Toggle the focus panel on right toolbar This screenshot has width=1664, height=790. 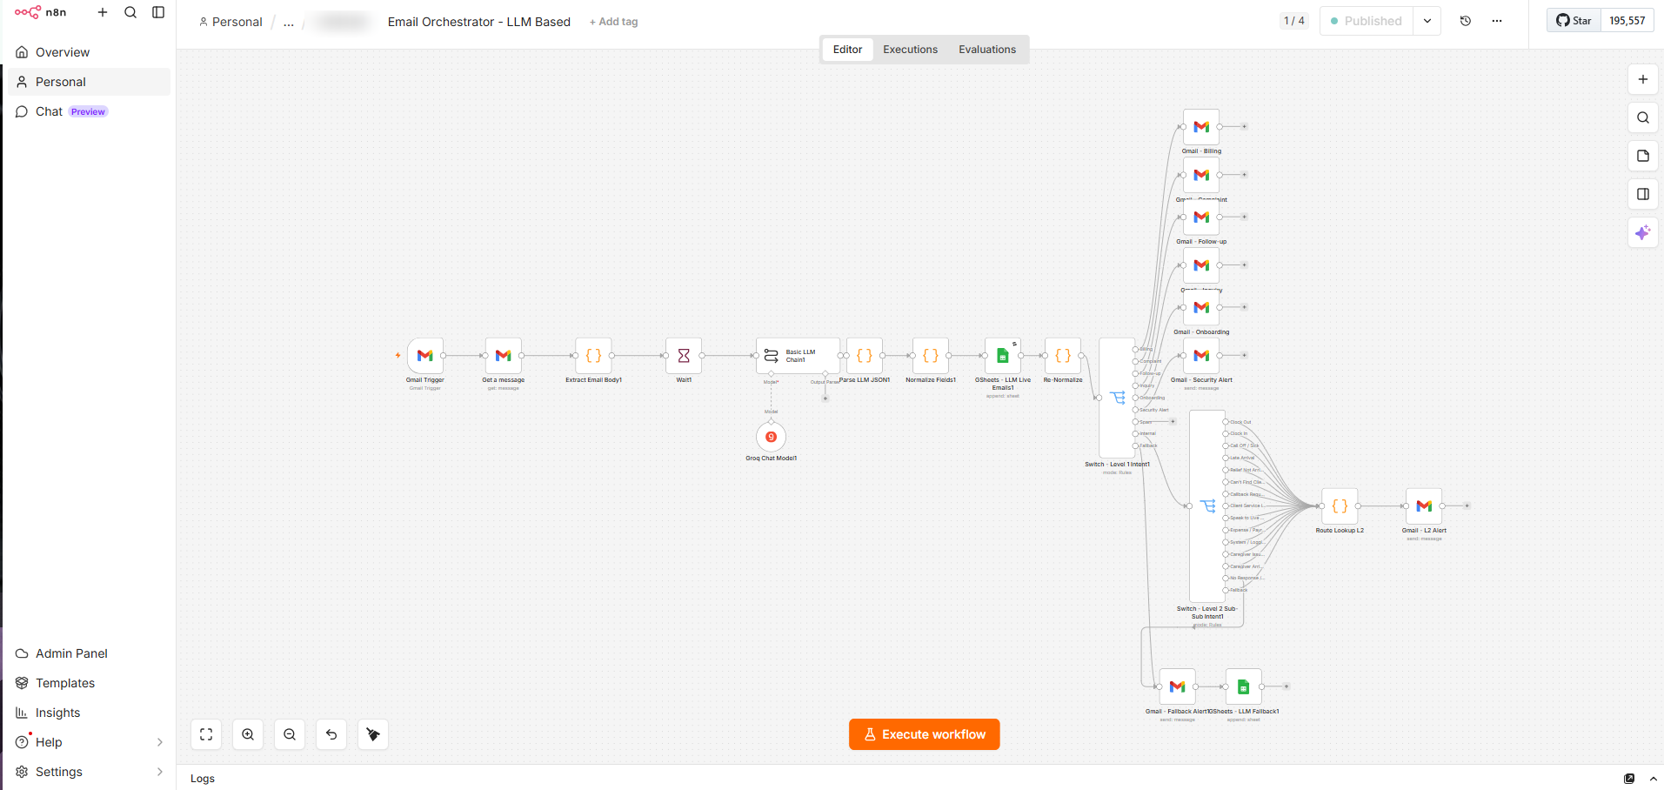(1642, 194)
